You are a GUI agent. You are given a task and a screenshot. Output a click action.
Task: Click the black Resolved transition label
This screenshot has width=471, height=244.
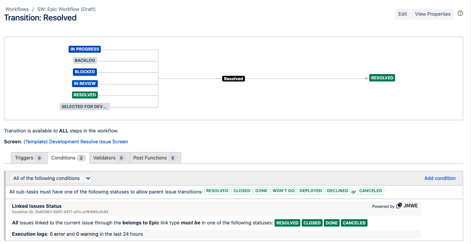[234, 79]
